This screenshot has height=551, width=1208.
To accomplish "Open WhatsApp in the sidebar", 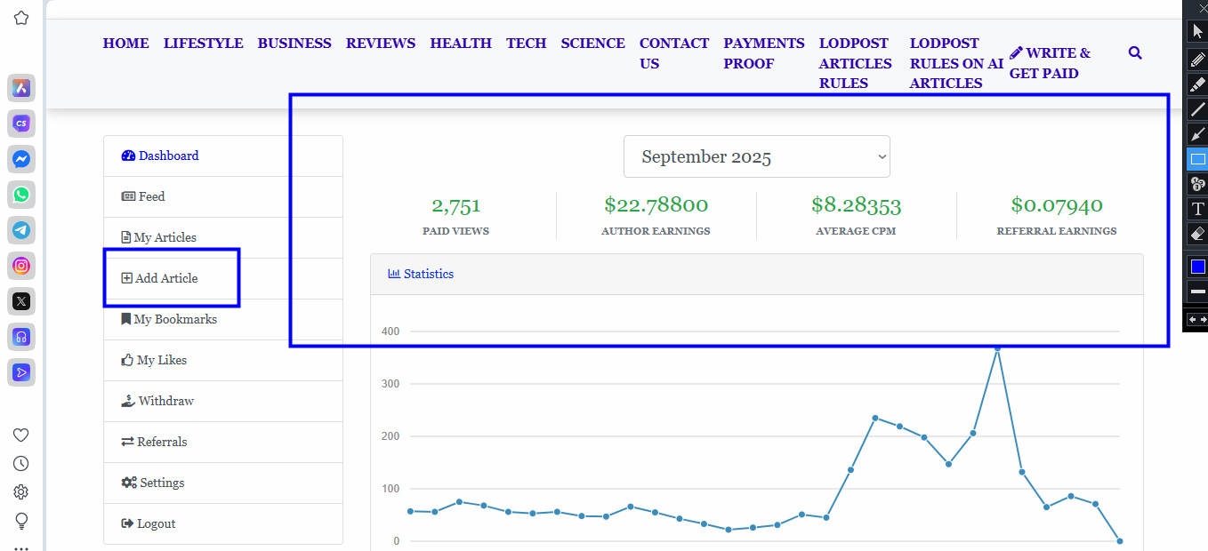I will coord(21,195).
